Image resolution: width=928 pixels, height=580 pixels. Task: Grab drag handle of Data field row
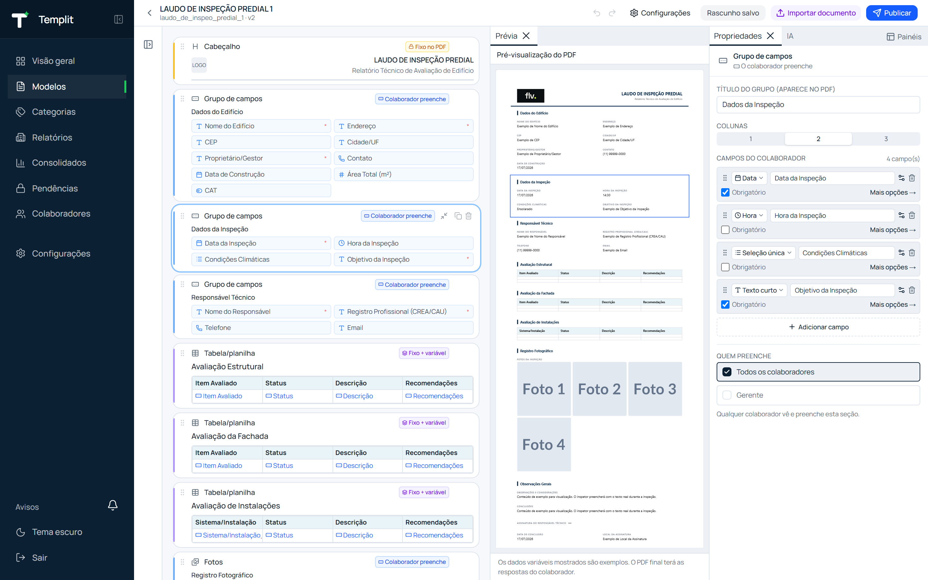coord(725,178)
